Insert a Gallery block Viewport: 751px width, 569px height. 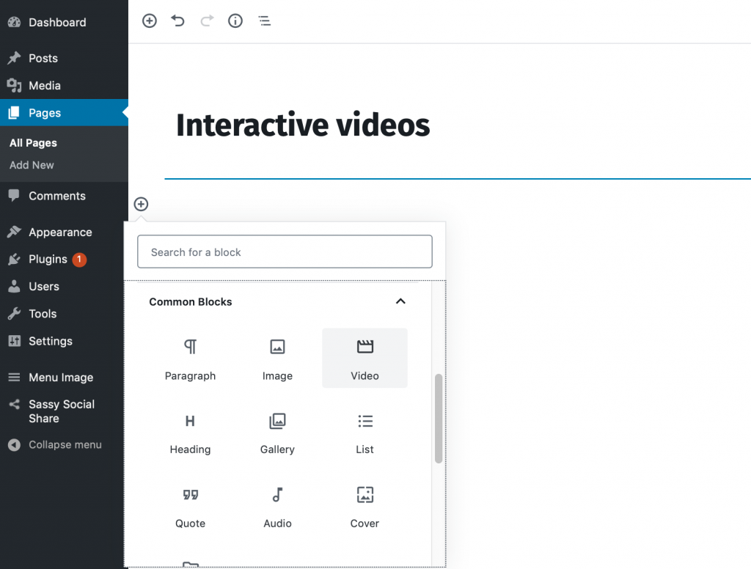tap(277, 433)
